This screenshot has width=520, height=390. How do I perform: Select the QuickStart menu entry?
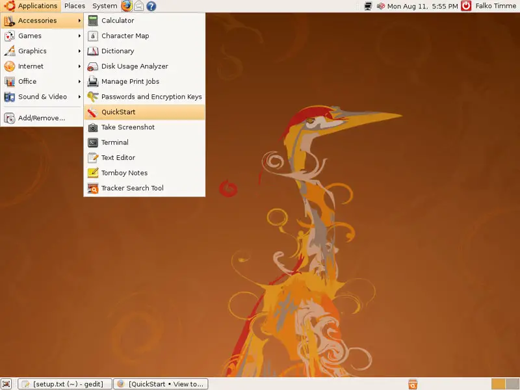[144, 112]
